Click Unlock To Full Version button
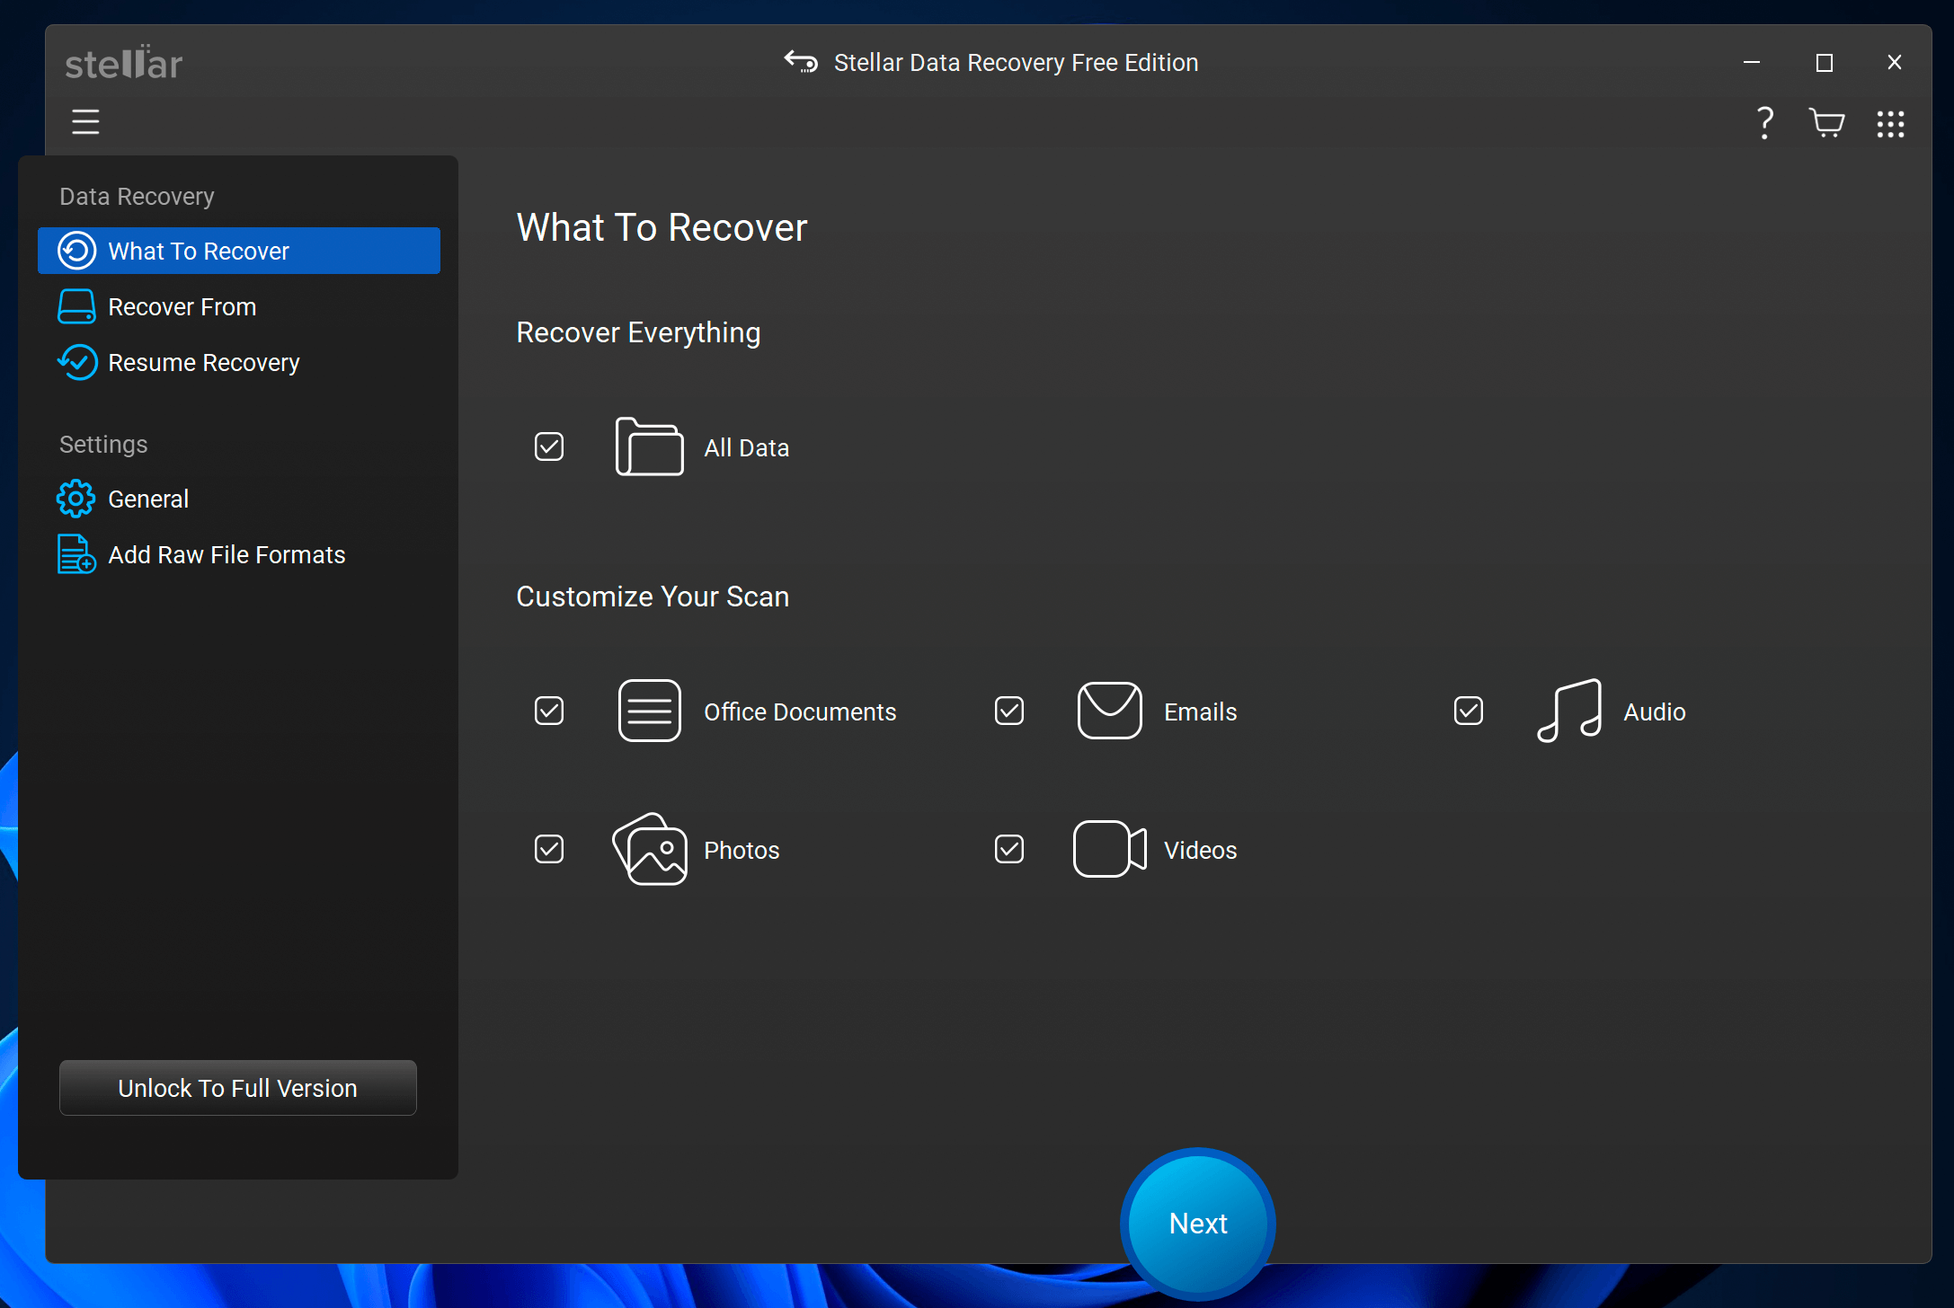 tap(238, 1088)
